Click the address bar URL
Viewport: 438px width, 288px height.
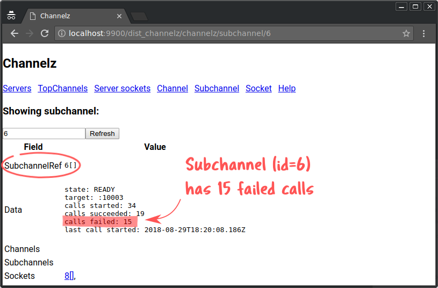point(215,33)
